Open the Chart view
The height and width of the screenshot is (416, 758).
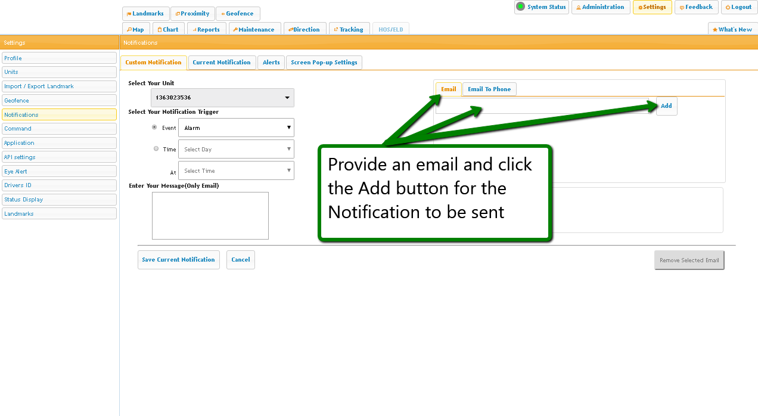(x=167, y=29)
